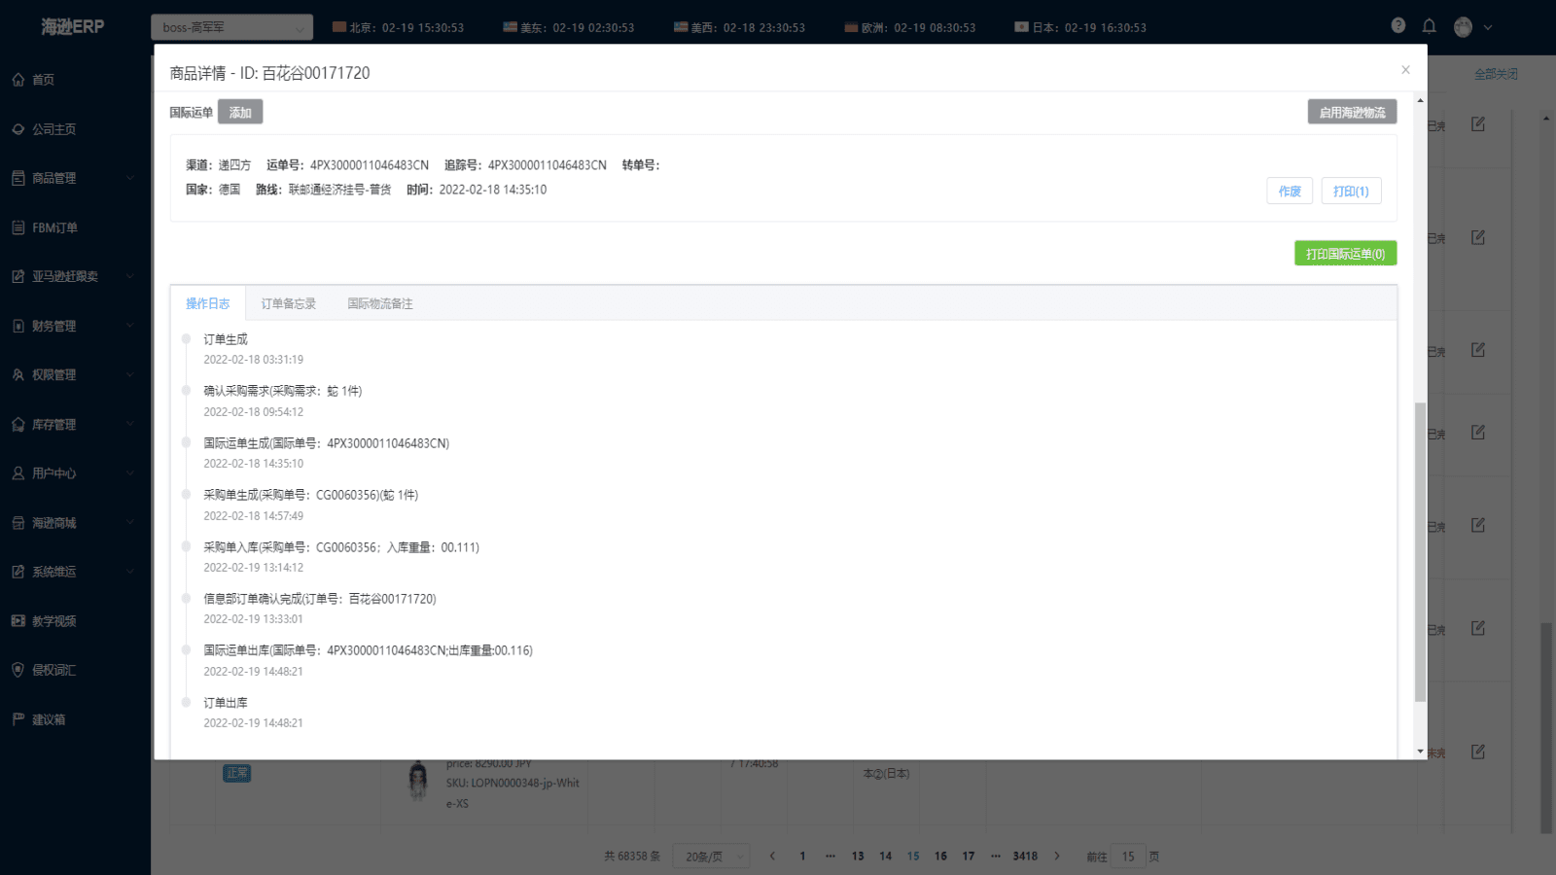Click the 作废 button

1290,192
